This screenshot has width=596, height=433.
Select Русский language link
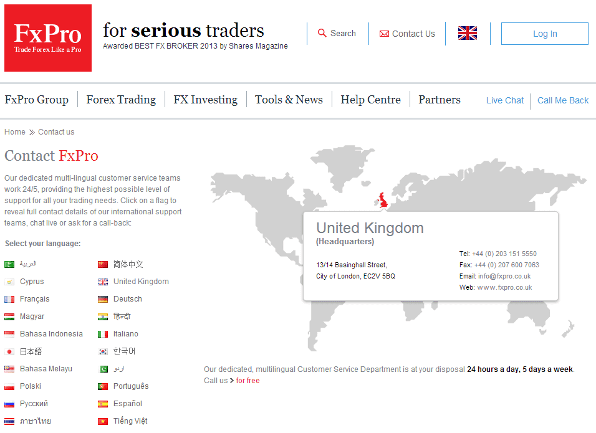point(34,404)
